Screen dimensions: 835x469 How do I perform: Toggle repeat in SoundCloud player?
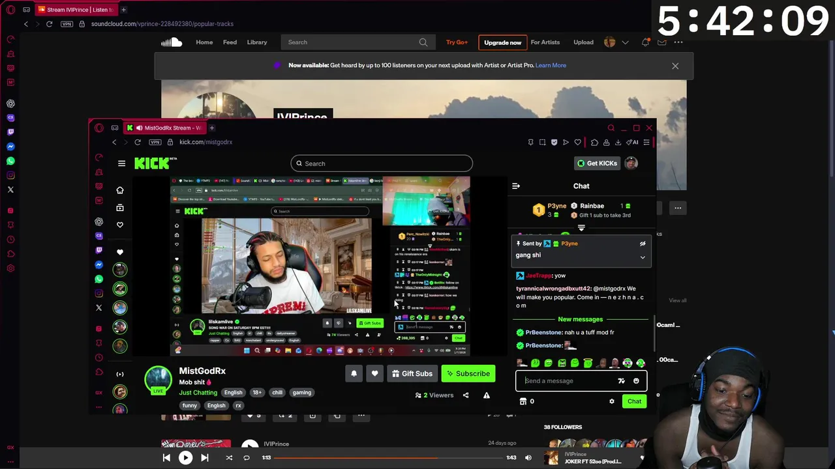(x=247, y=458)
